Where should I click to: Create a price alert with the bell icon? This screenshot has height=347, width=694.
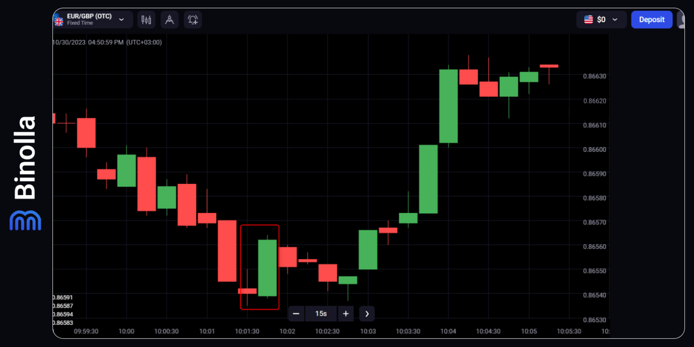click(x=193, y=19)
